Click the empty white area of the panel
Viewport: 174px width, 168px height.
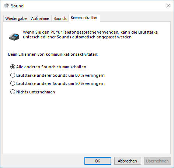pos(87,123)
